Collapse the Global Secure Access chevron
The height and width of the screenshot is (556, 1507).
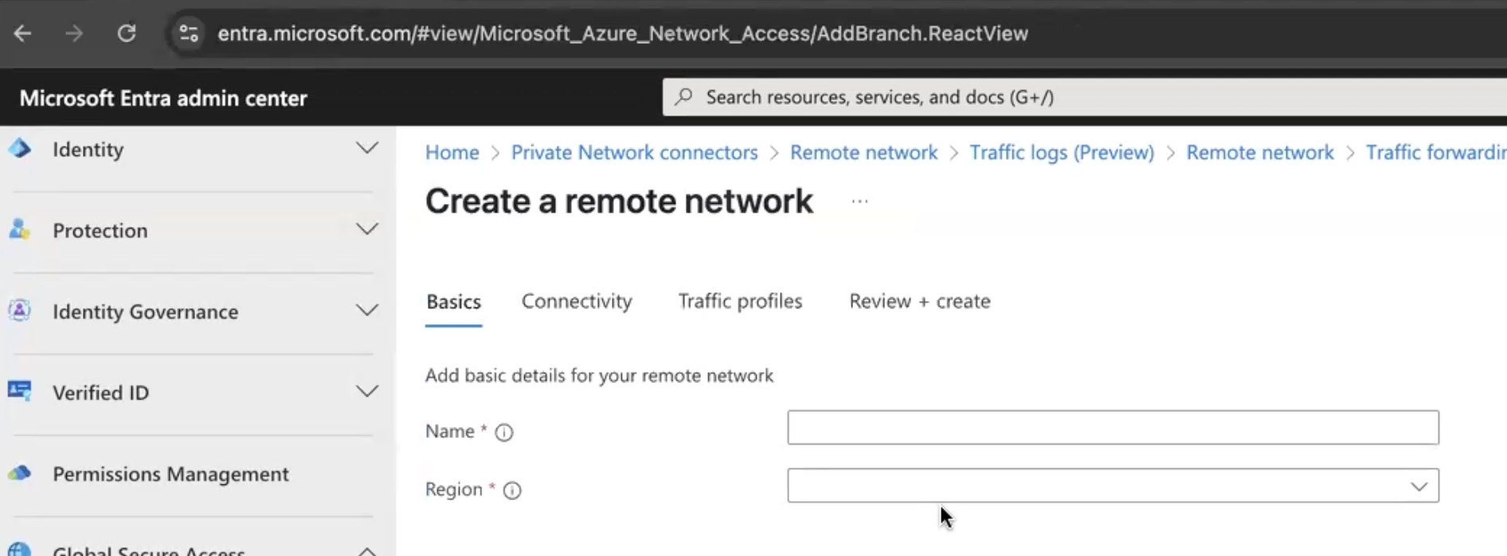[366, 550]
